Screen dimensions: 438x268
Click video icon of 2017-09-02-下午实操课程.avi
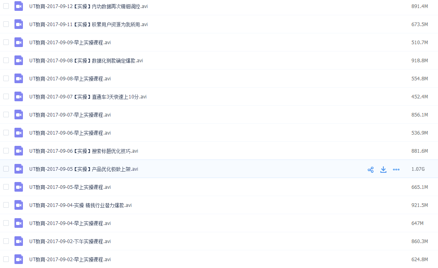19,241
